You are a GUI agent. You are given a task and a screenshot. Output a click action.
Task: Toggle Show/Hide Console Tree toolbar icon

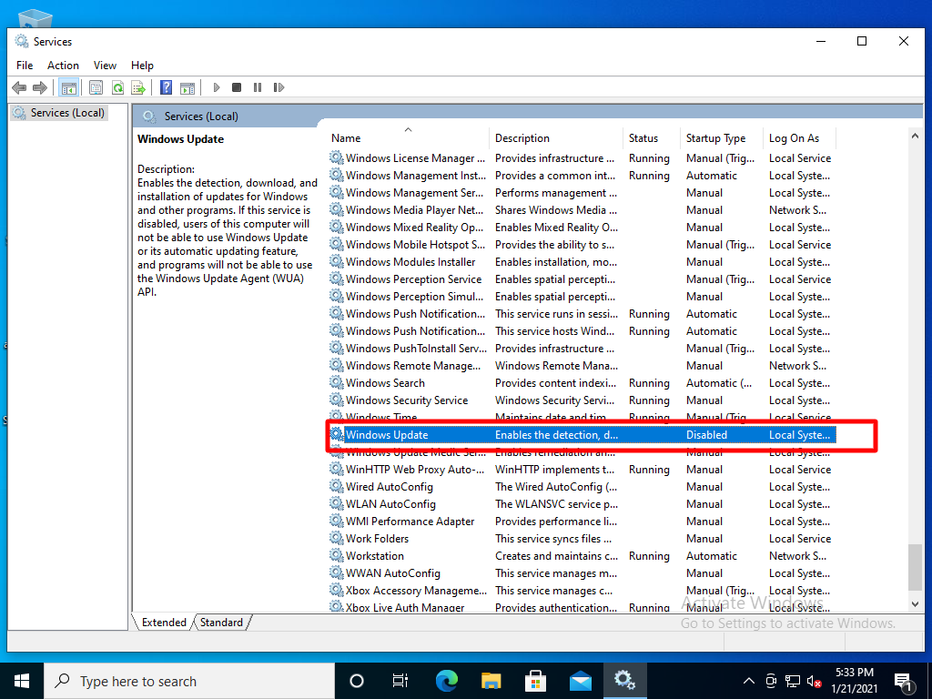click(x=69, y=88)
